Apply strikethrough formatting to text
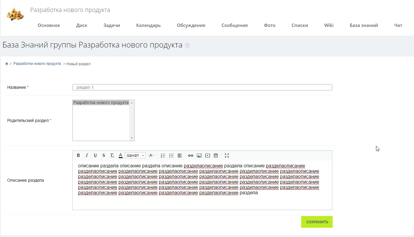Viewport: 414px width, 237px height. pos(103,155)
